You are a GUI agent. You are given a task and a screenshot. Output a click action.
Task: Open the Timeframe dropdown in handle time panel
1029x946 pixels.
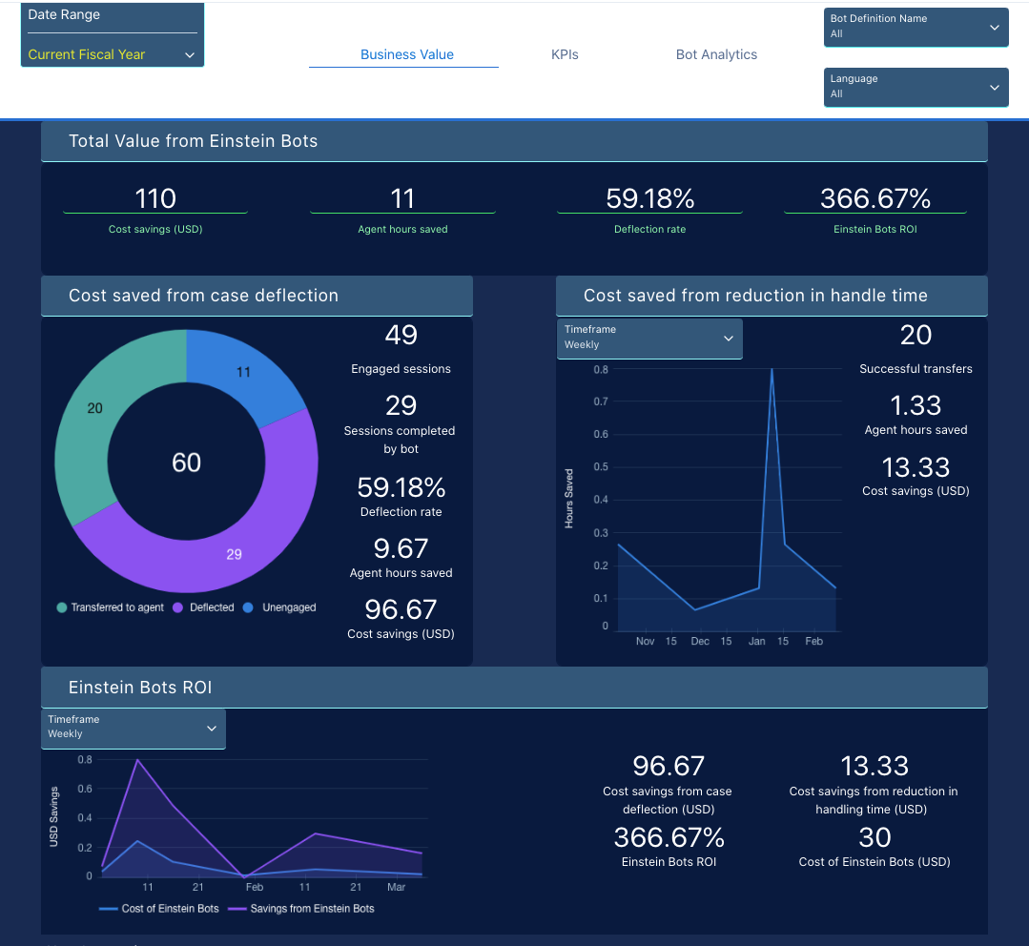tap(649, 339)
